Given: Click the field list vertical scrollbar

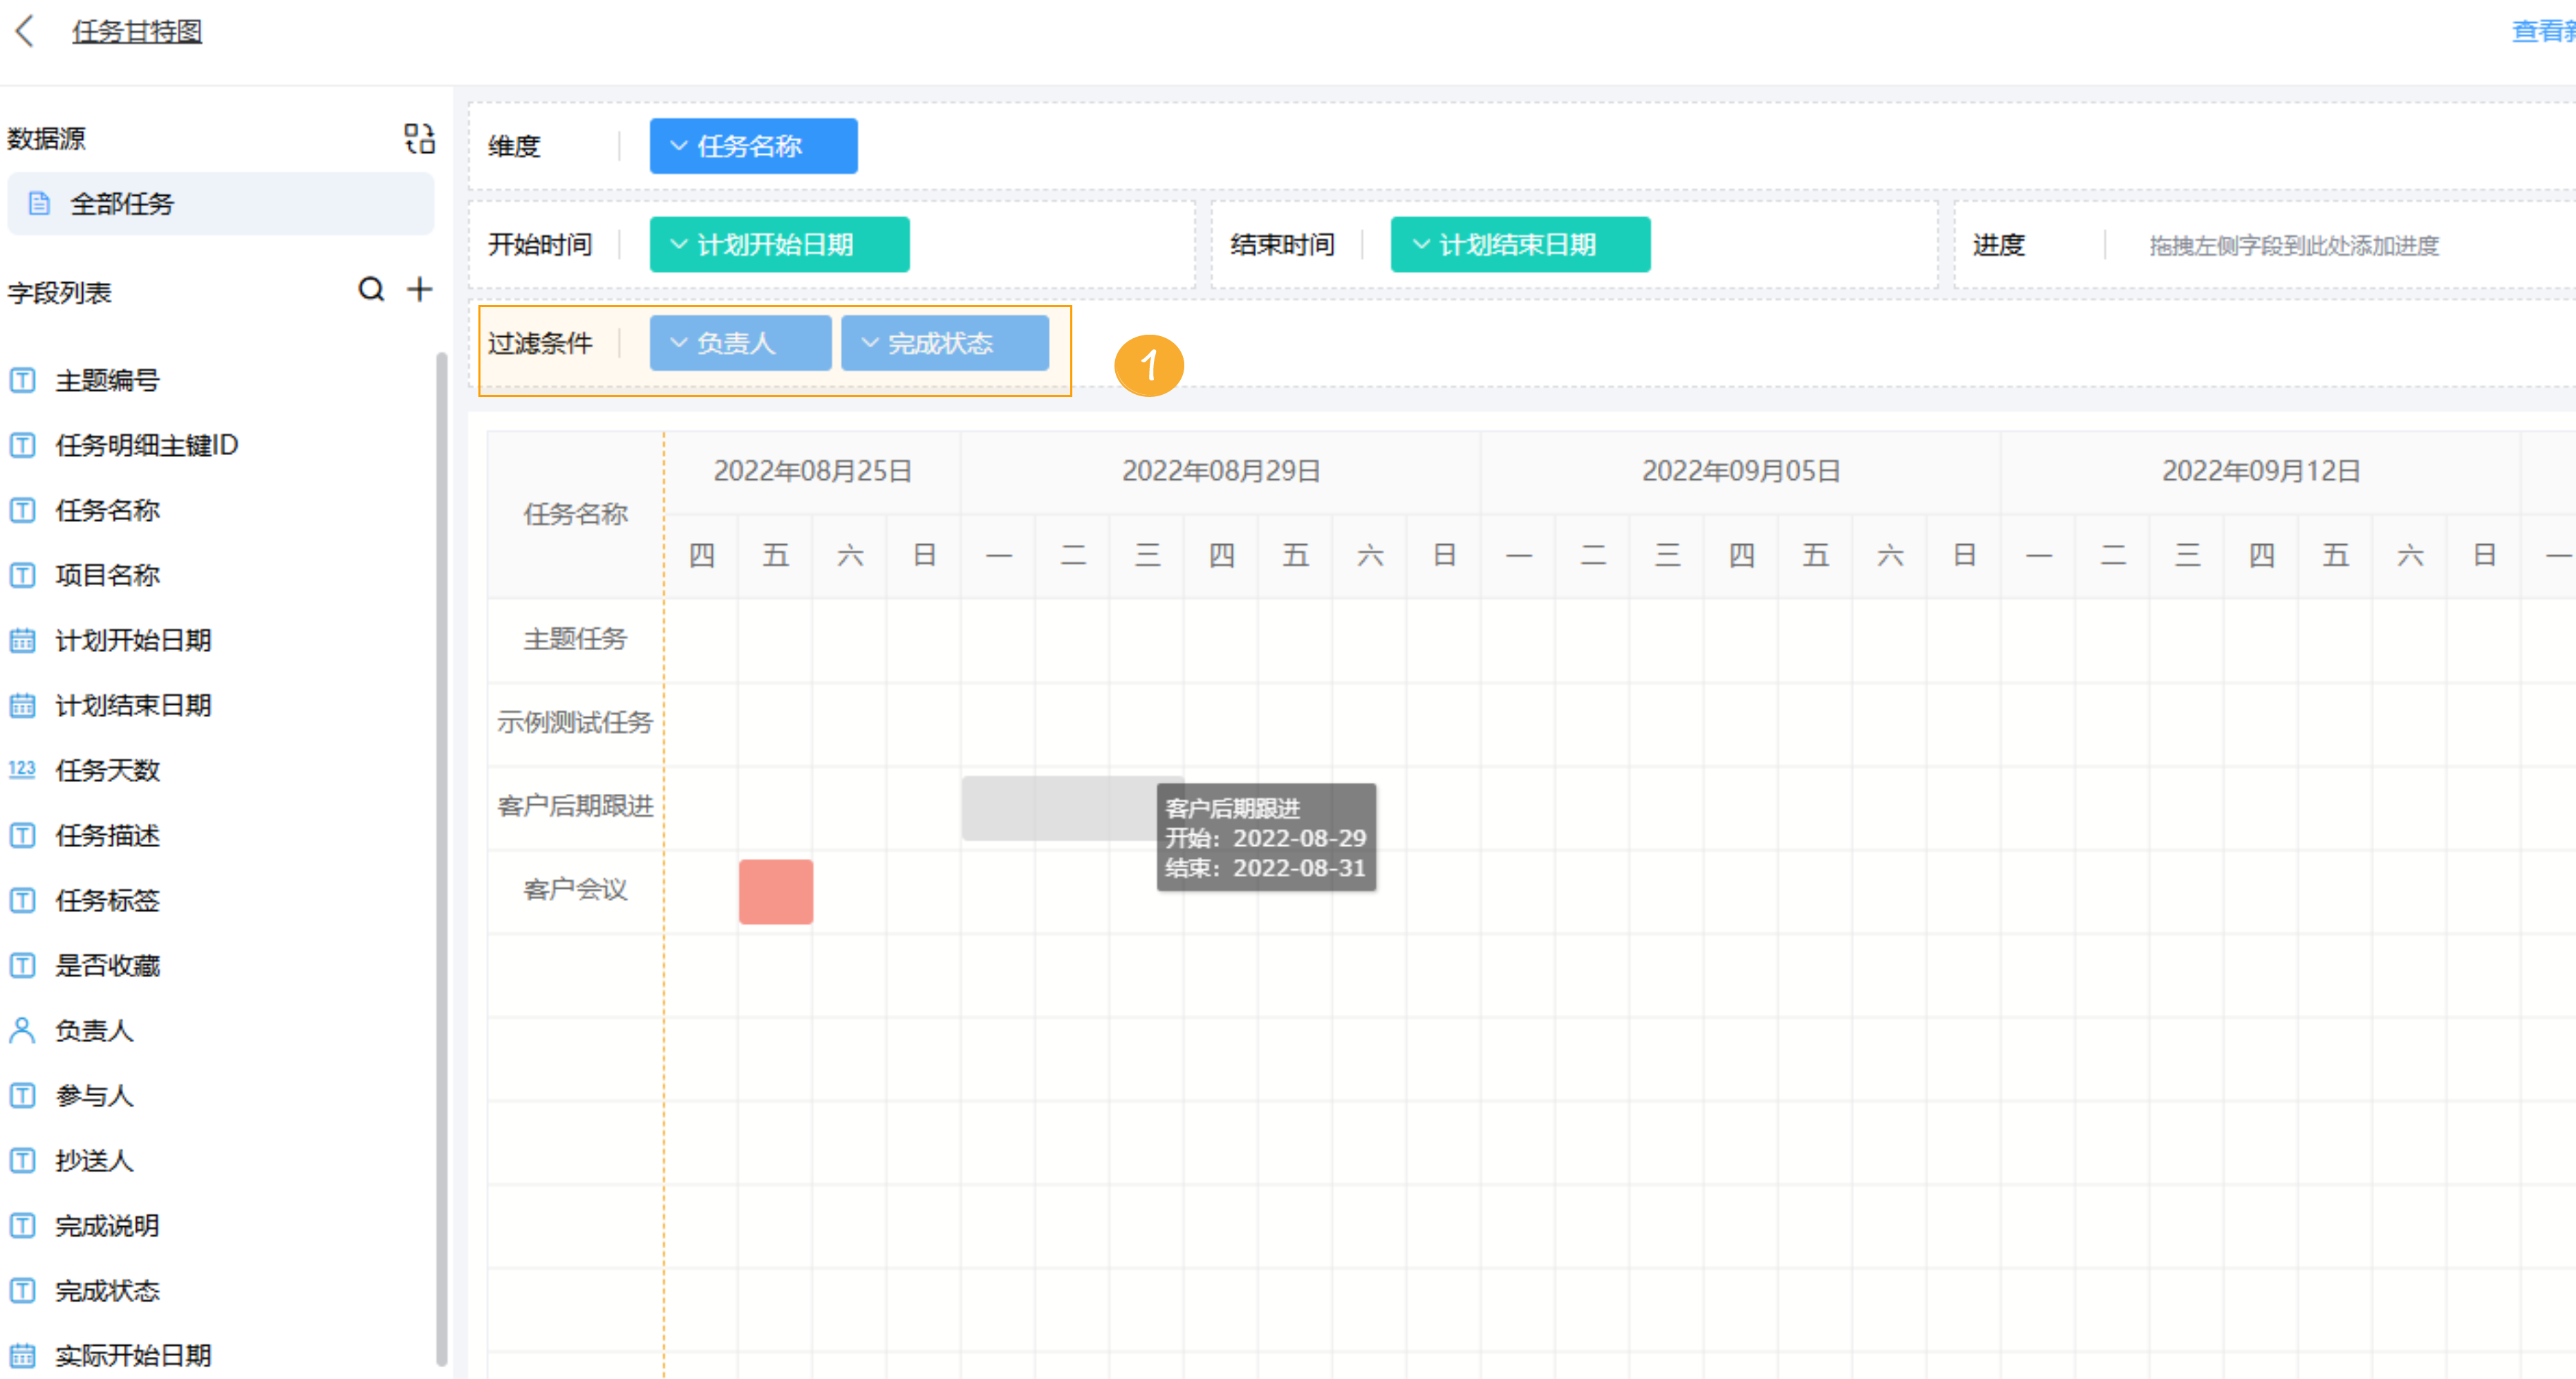Looking at the screenshot, I should pyautogui.click(x=441, y=860).
